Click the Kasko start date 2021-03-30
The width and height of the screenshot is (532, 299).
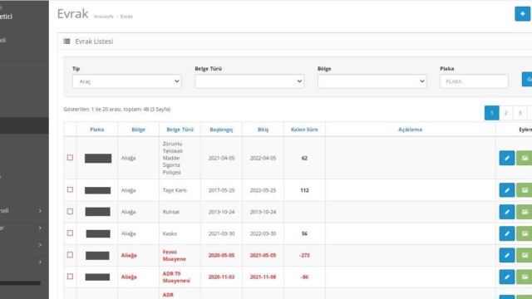[x=222, y=233]
